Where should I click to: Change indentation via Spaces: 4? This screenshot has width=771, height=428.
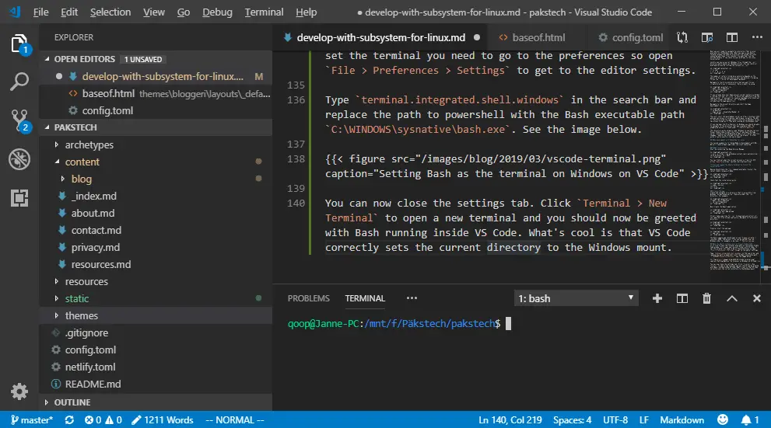pyautogui.click(x=572, y=420)
